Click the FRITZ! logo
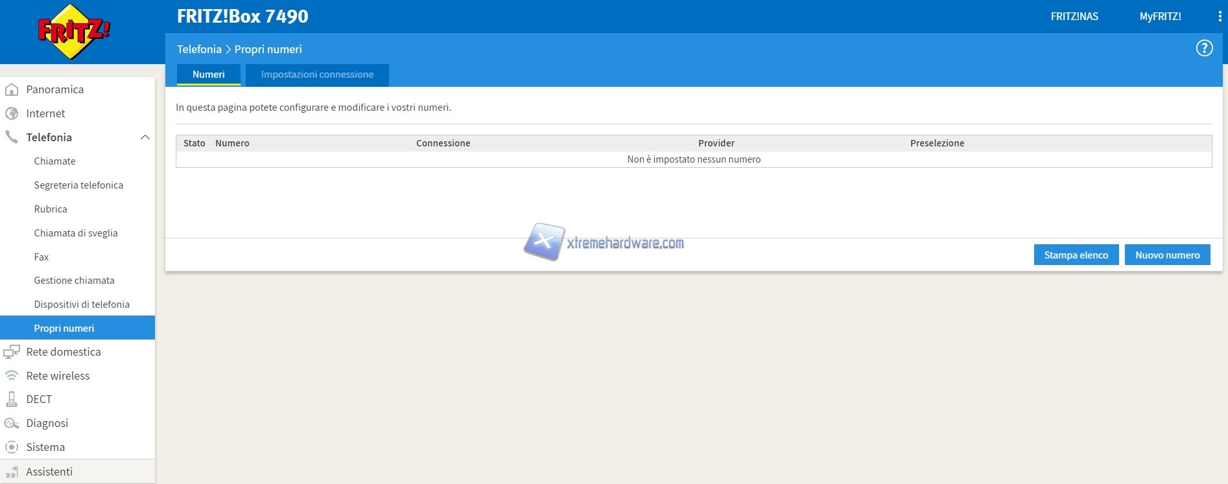Image resolution: width=1228 pixels, height=484 pixels. [74, 32]
